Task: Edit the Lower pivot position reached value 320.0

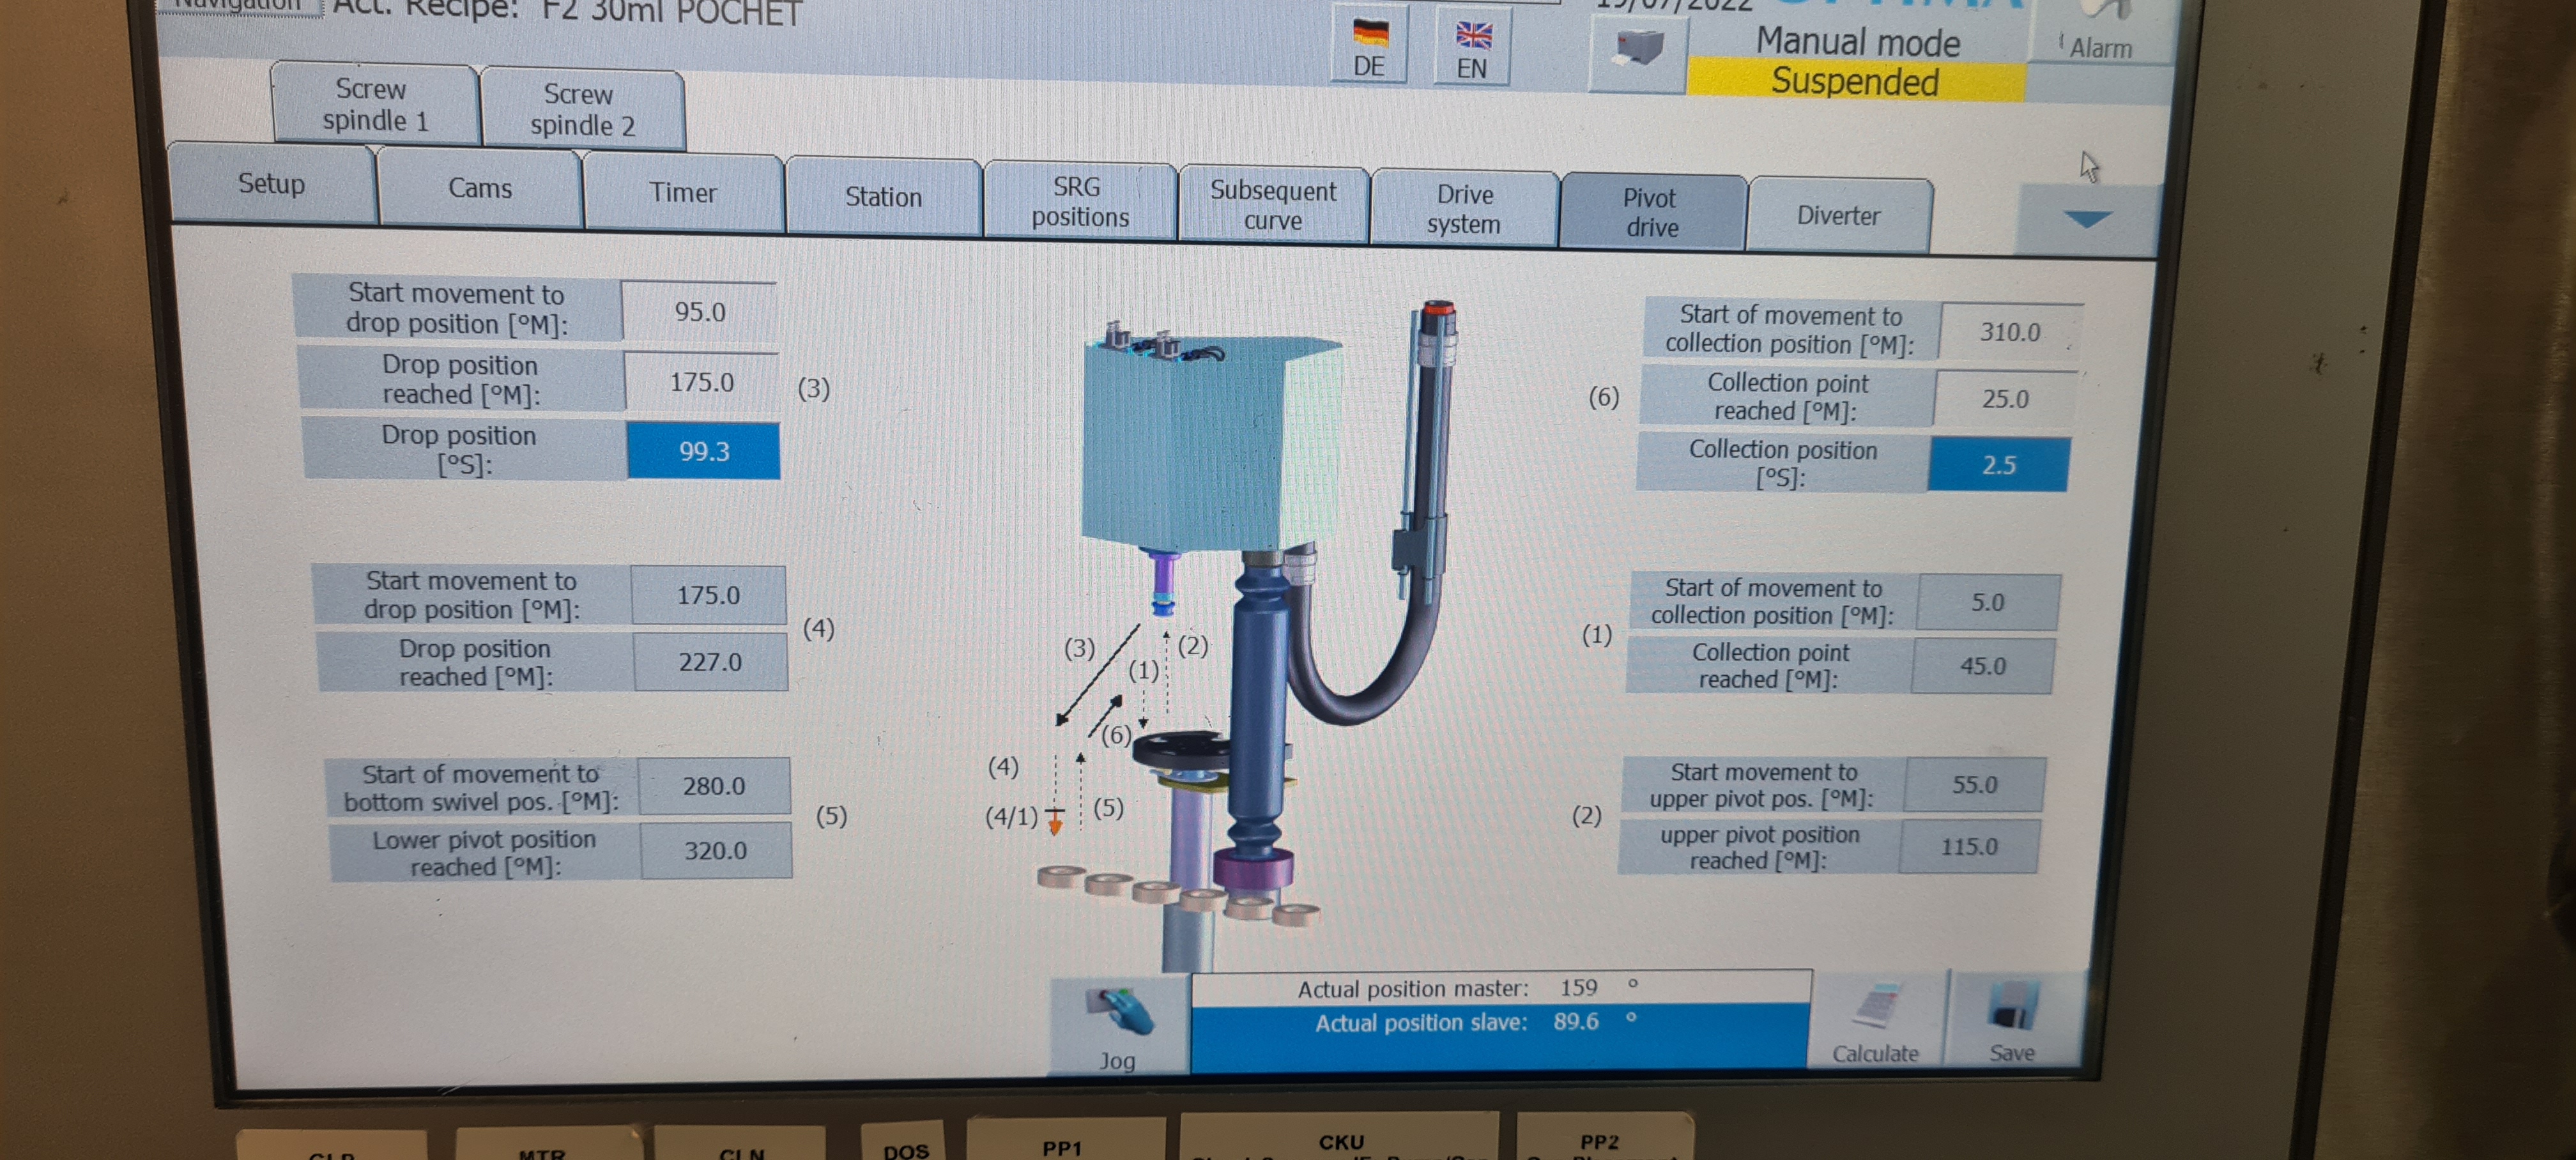Action: tap(715, 851)
